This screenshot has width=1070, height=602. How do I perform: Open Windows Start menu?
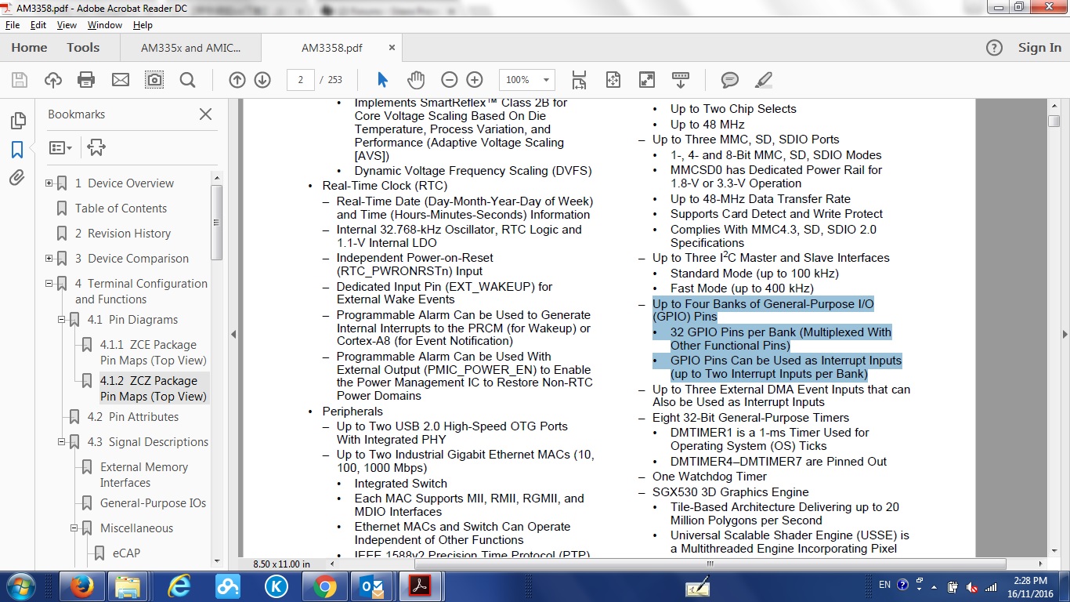[20, 586]
